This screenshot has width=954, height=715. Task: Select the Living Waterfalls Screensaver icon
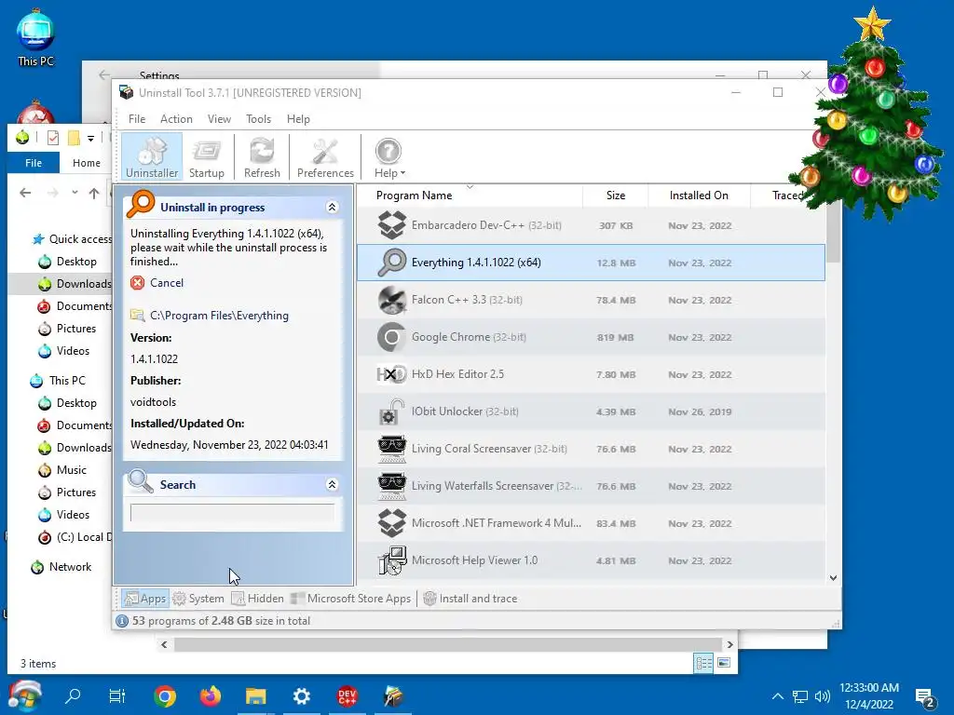[x=392, y=486]
